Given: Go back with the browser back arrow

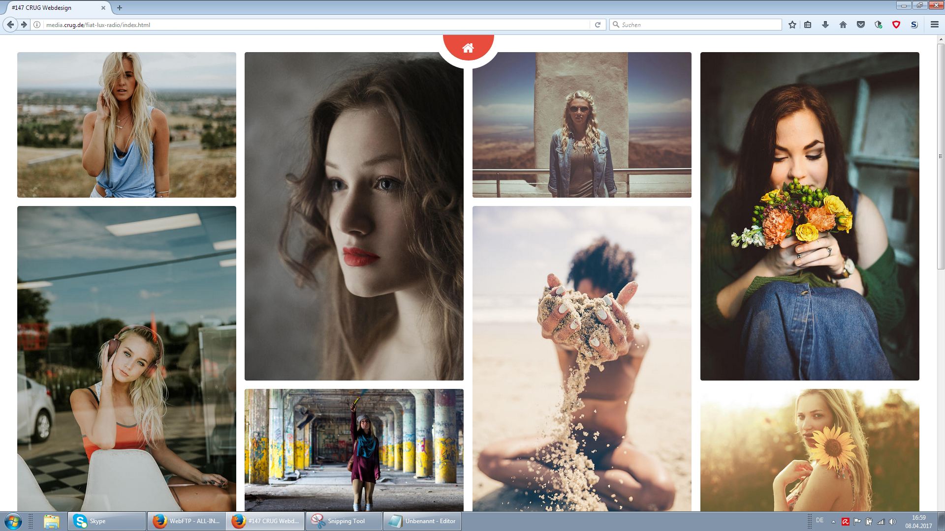Looking at the screenshot, I should [x=10, y=25].
